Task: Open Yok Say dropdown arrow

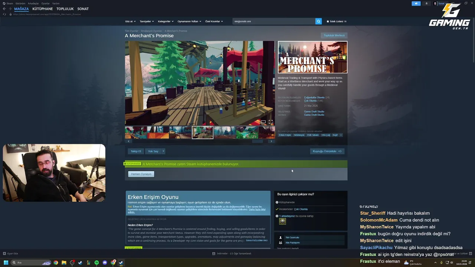Action: 163,151
